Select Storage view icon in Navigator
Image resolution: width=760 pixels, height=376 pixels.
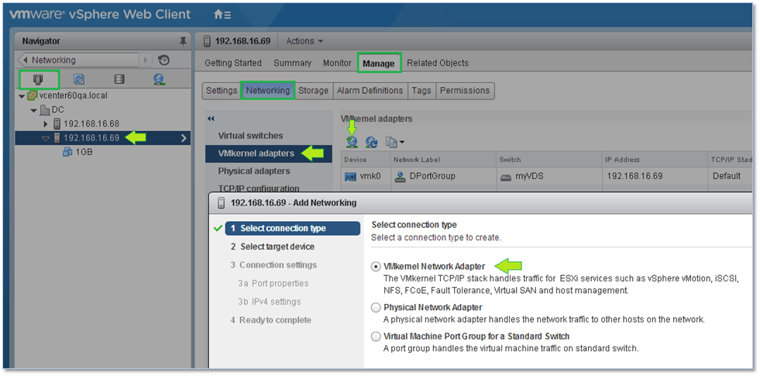119,80
